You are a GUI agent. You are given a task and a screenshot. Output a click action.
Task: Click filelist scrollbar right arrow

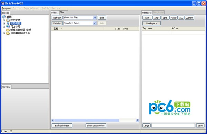pyautogui.click(x=137, y=120)
